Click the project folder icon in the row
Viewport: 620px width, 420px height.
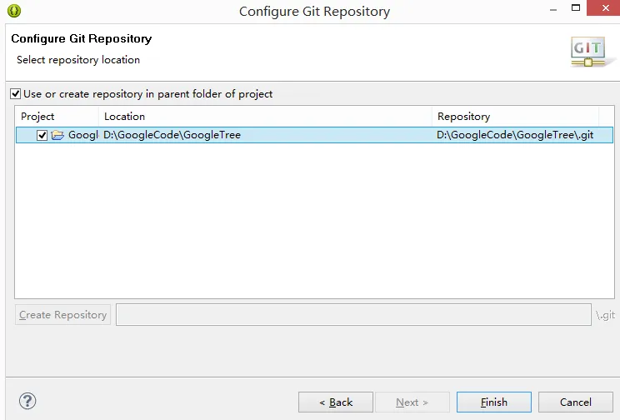(57, 135)
